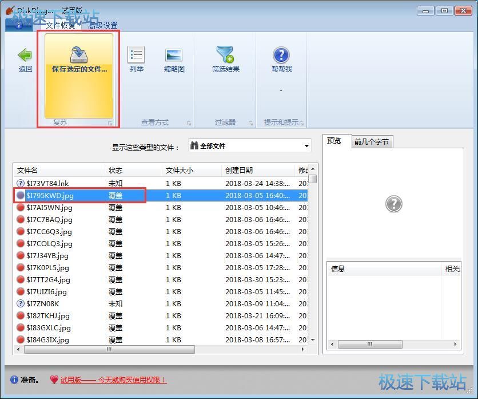The width and height of the screenshot is (478, 399).
Task: Select file $I84G3IX.jpg
Action: tap(47, 340)
